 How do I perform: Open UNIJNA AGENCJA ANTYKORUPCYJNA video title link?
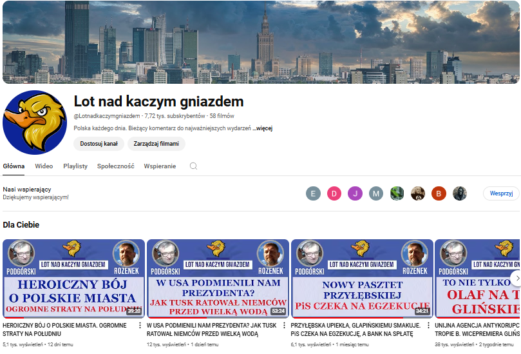477,329
